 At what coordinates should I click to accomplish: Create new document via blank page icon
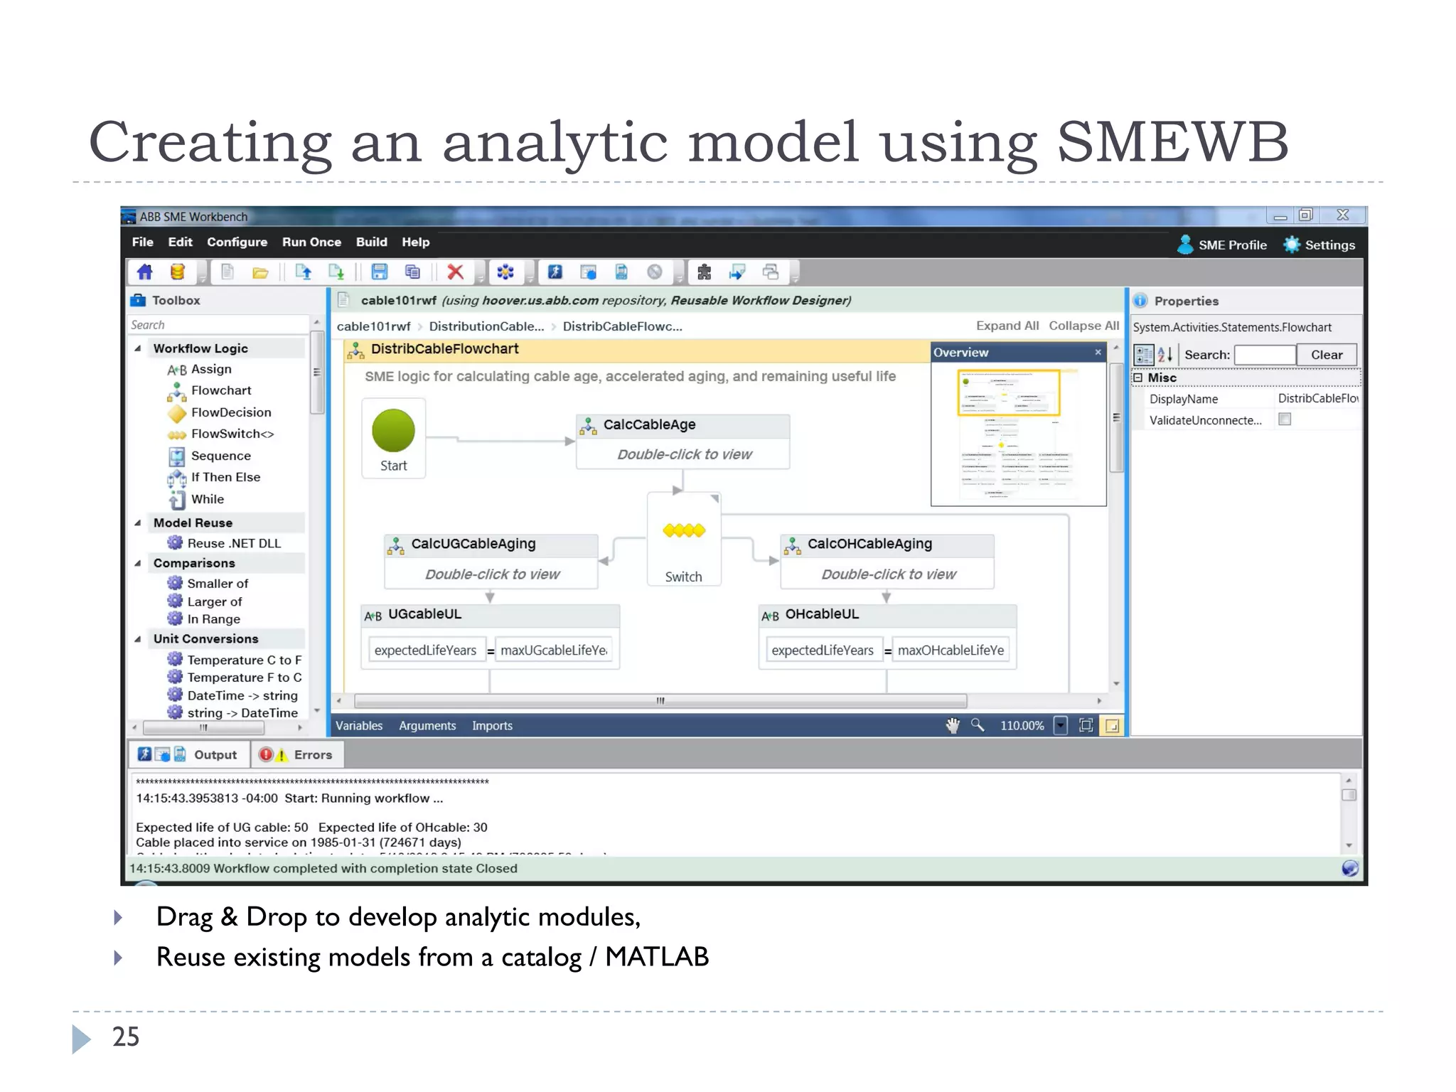(227, 272)
